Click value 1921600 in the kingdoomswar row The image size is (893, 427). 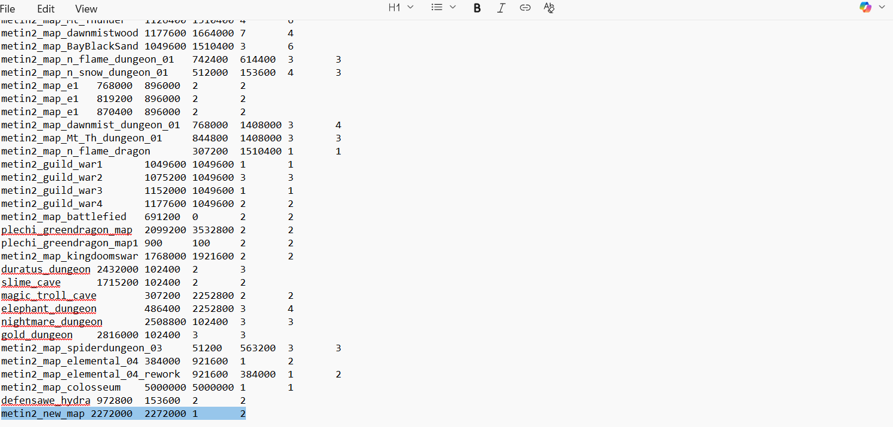click(213, 256)
